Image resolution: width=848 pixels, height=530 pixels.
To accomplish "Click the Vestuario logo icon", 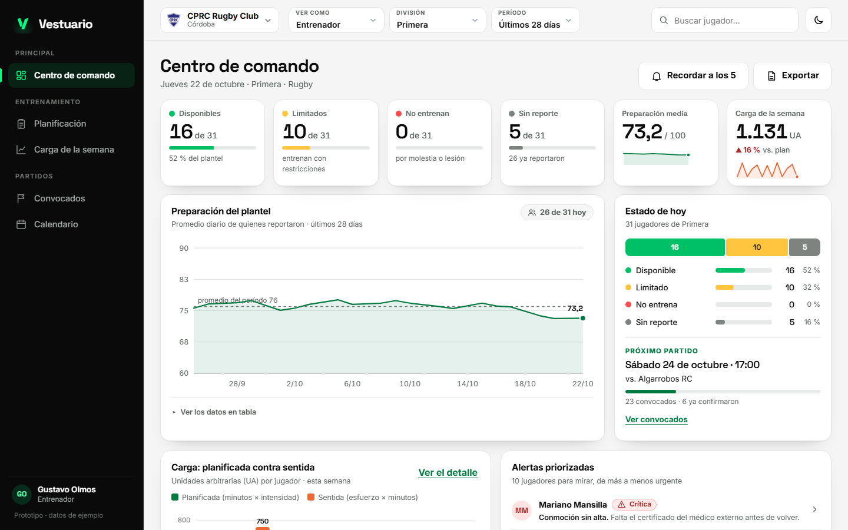I will tap(22, 24).
